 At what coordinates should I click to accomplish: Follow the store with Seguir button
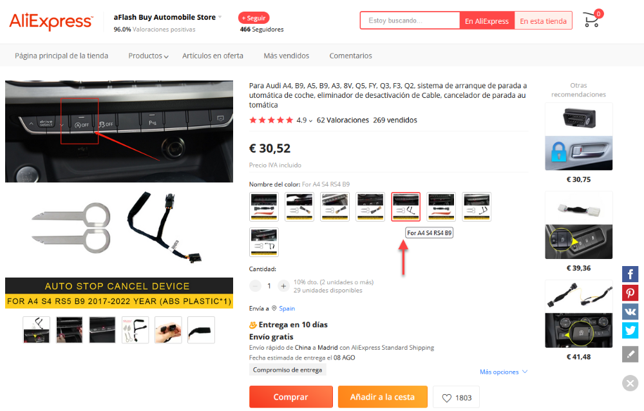(254, 18)
